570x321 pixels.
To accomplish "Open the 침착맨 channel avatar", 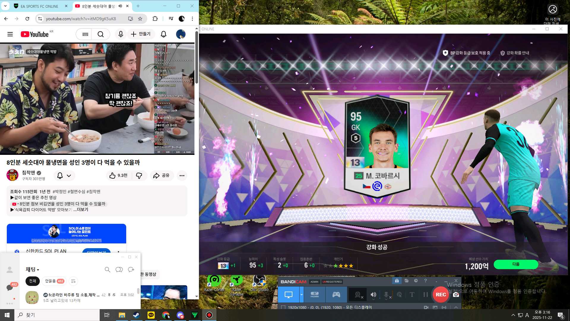I will point(12,175).
